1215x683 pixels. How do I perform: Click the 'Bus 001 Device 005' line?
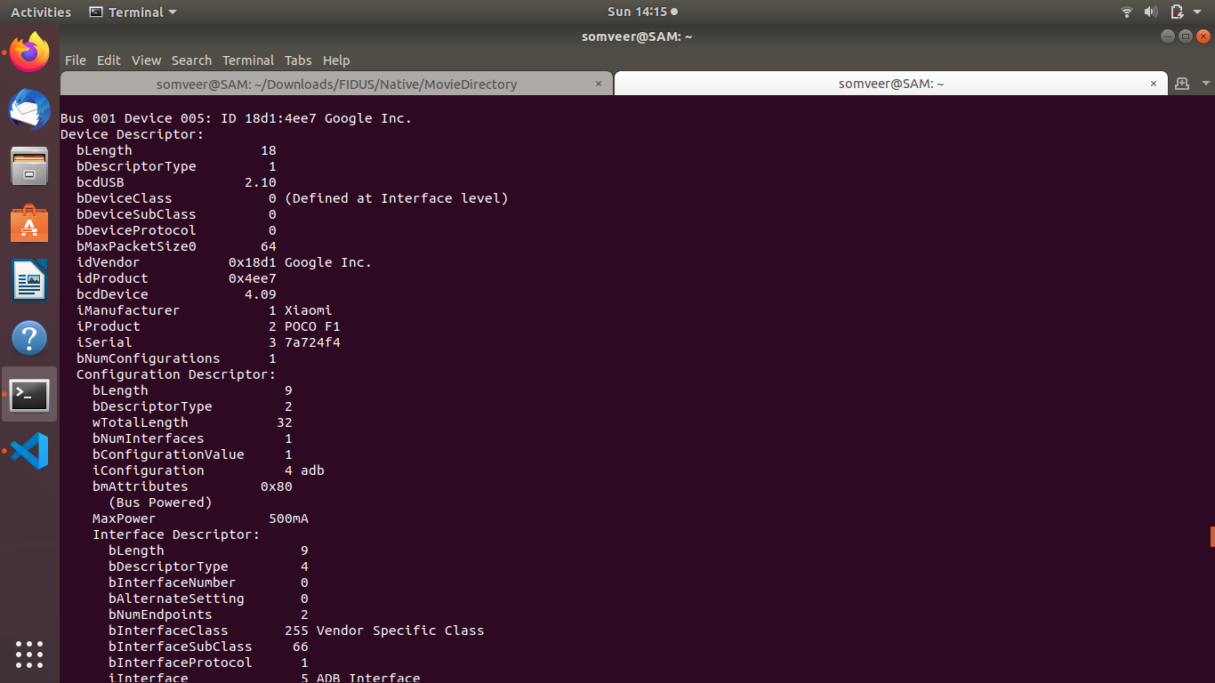[236, 118]
